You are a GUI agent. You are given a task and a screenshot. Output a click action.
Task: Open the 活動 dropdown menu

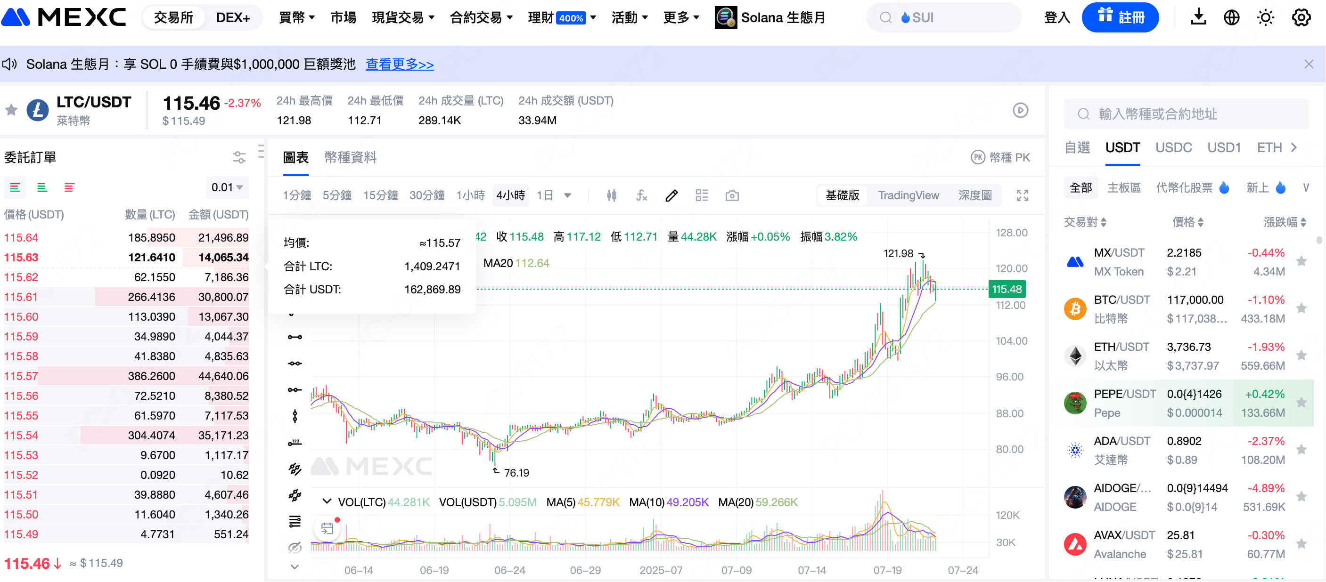(x=630, y=17)
